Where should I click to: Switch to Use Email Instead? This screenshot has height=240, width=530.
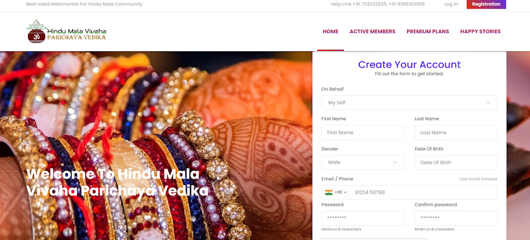pyautogui.click(x=478, y=179)
